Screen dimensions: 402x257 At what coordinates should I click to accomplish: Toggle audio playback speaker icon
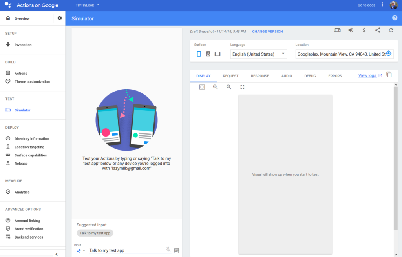(351, 31)
